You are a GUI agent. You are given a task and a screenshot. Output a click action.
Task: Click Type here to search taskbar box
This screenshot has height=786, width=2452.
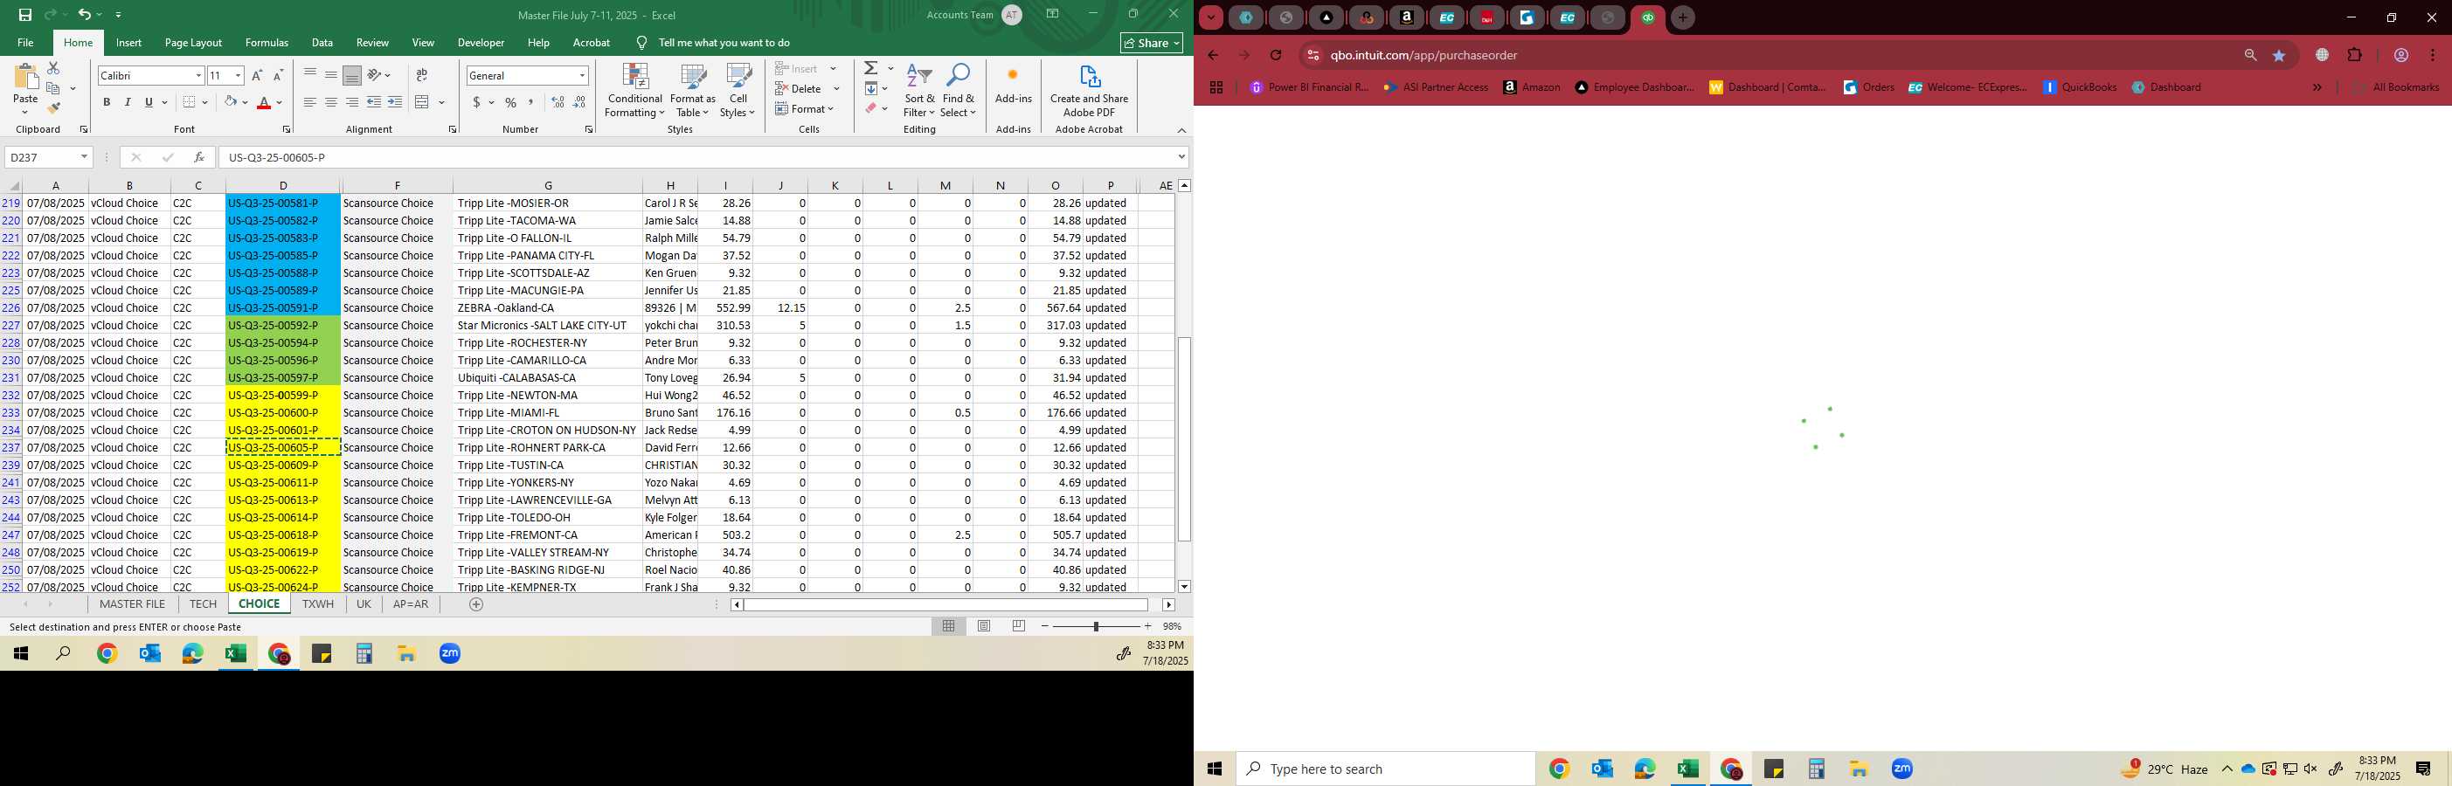click(1385, 769)
